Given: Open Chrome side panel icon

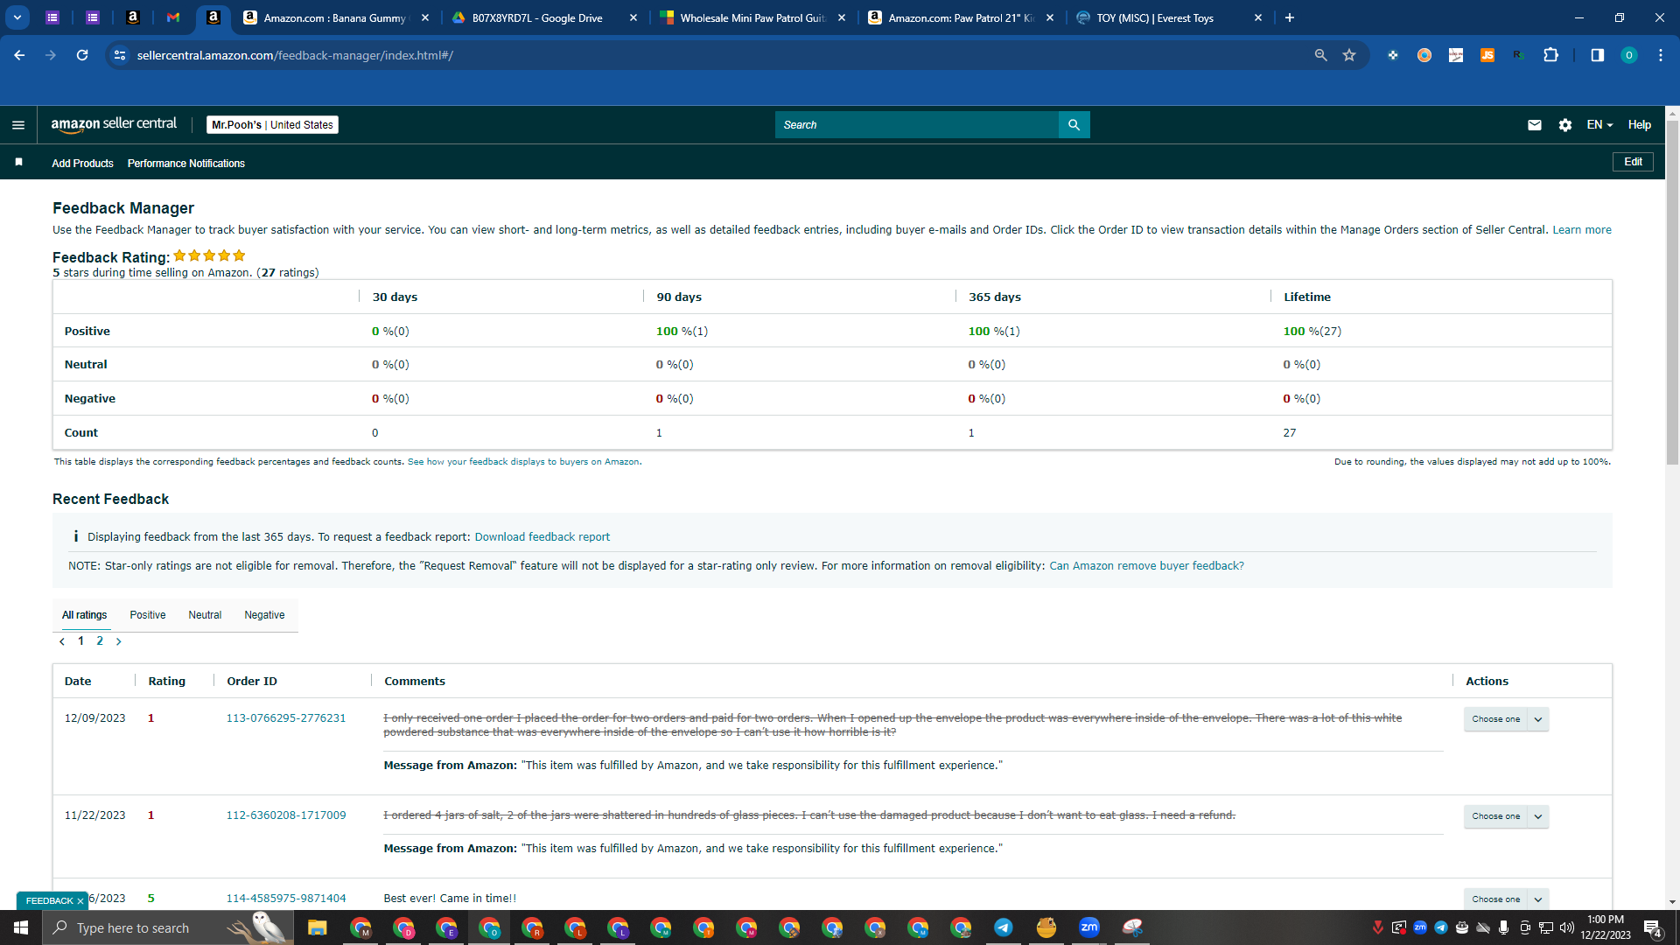Looking at the screenshot, I should click(x=1597, y=55).
